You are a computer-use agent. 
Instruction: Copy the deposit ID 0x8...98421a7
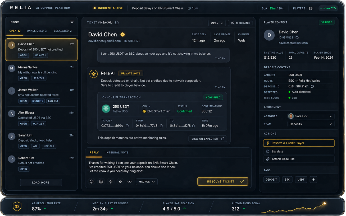312,86
